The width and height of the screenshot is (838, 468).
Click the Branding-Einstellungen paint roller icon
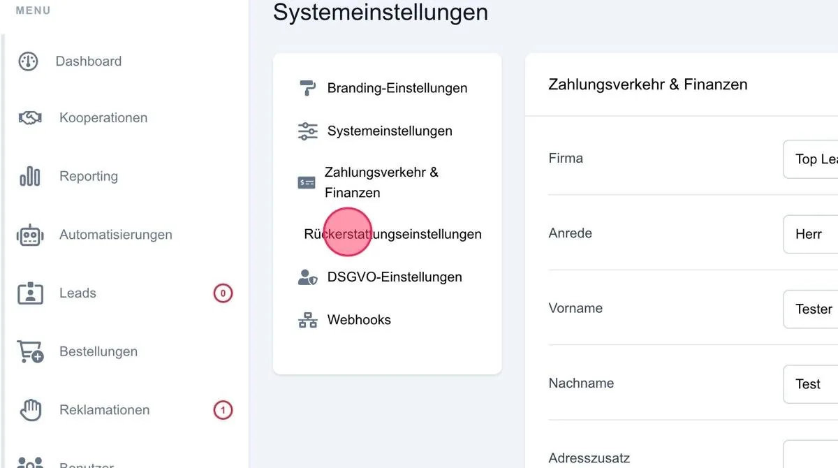(x=307, y=88)
